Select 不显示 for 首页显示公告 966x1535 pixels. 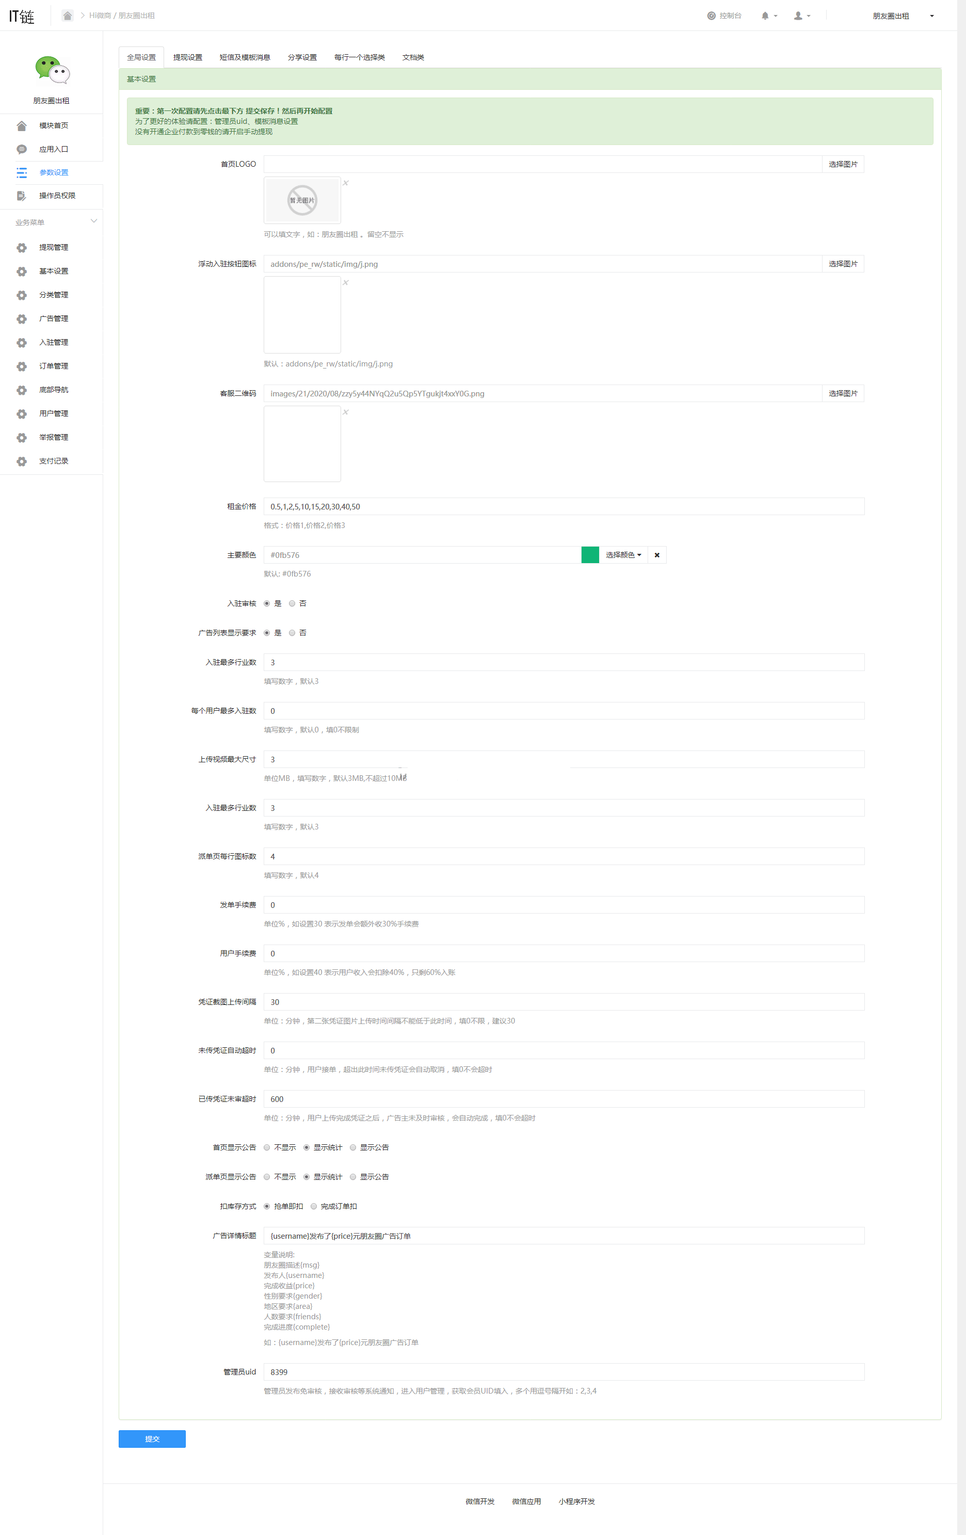point(267,1147)
